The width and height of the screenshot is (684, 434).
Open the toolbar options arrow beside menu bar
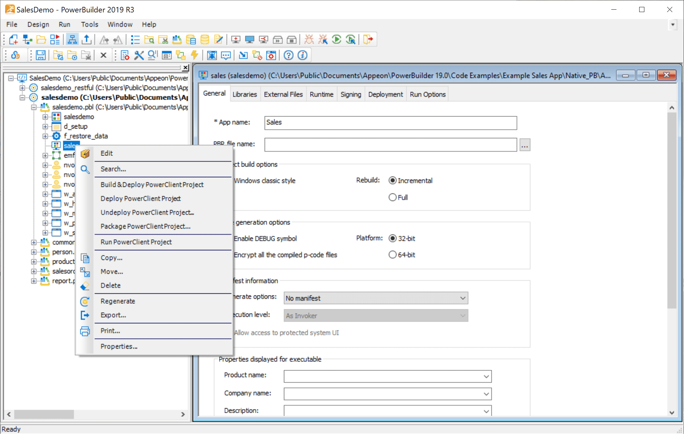[x=672, y=24]
